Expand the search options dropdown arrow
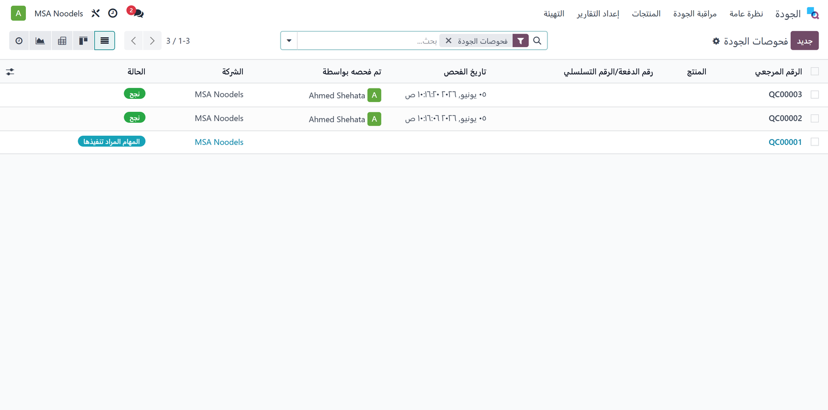 (289, 40)
